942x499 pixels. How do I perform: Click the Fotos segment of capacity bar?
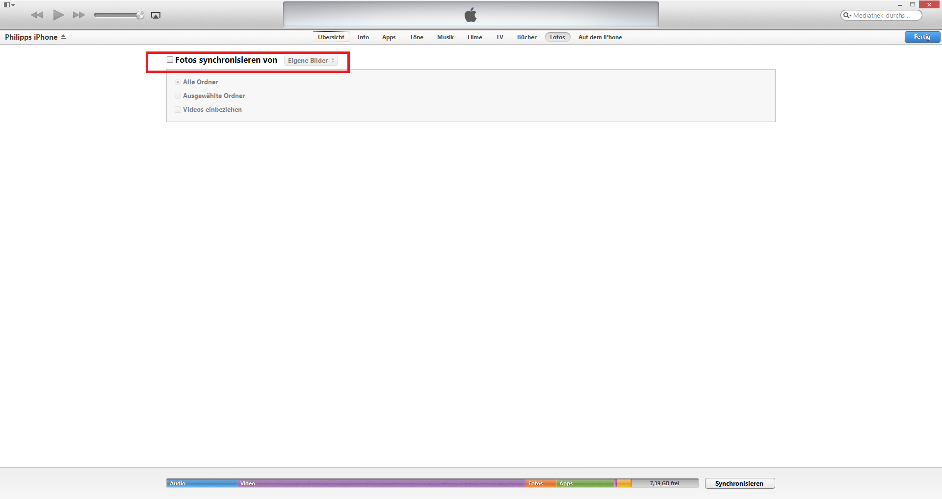pos(541,483)
